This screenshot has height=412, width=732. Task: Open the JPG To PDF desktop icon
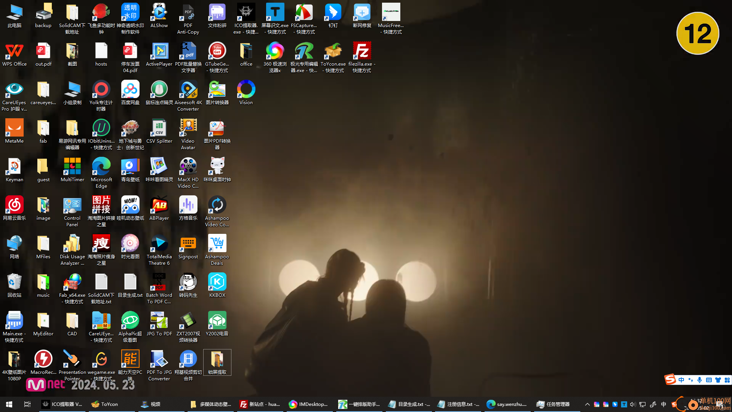pos(159,324)
